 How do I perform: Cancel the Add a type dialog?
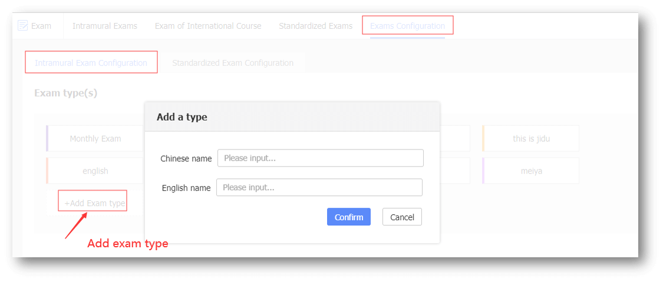402,217
